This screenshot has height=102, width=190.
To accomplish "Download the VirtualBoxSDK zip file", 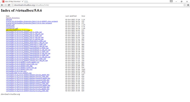I will 19,73.
